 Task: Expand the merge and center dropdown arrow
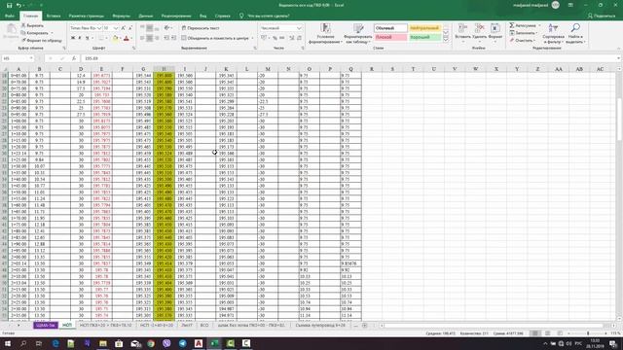pos(252,38)
